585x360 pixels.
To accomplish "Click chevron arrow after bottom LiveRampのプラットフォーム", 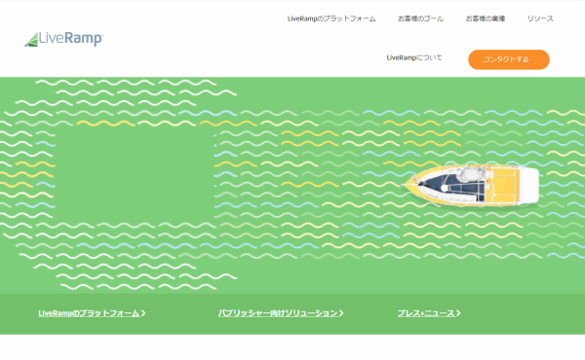I will 143,313.
